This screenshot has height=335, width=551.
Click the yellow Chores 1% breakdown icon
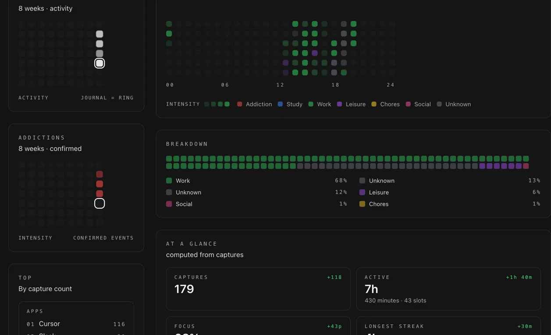pyautogui.click(x=362, y=204)
